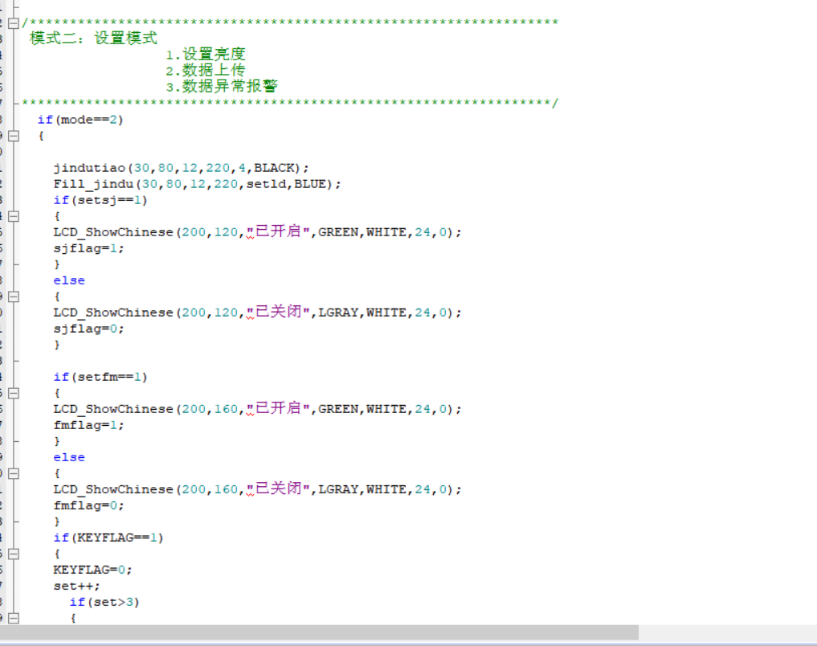Collapse the if(KEYFLAG==1) block

(x=13, y=554)
